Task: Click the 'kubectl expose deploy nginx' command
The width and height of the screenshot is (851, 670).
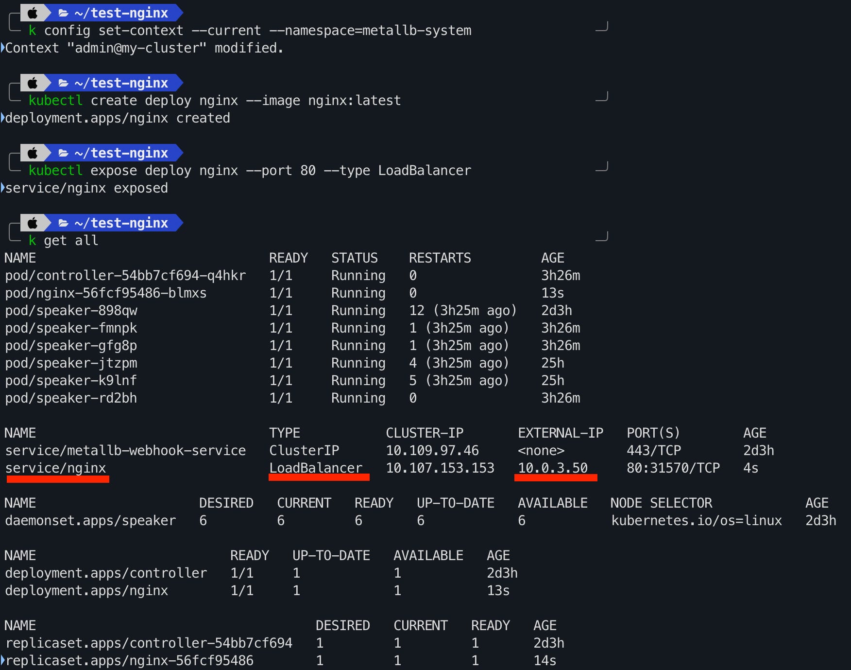Action: click(x=250, y=171)
